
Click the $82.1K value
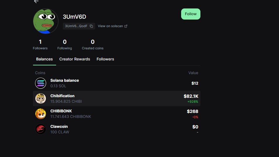click(x=191, y=96)
